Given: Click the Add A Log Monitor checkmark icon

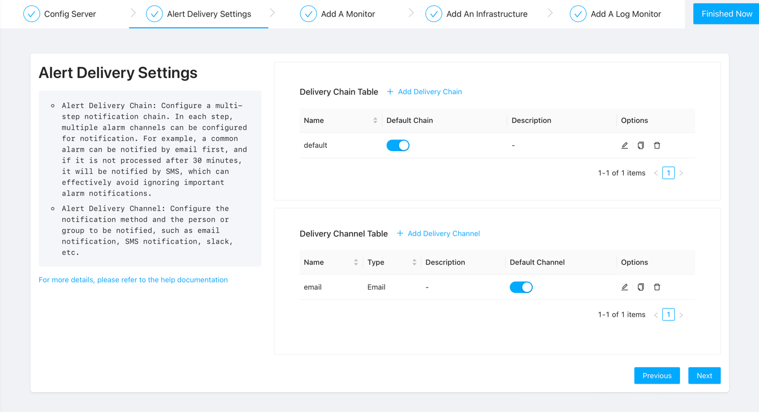Looking at the screenshot, I should tap(578, 14).
